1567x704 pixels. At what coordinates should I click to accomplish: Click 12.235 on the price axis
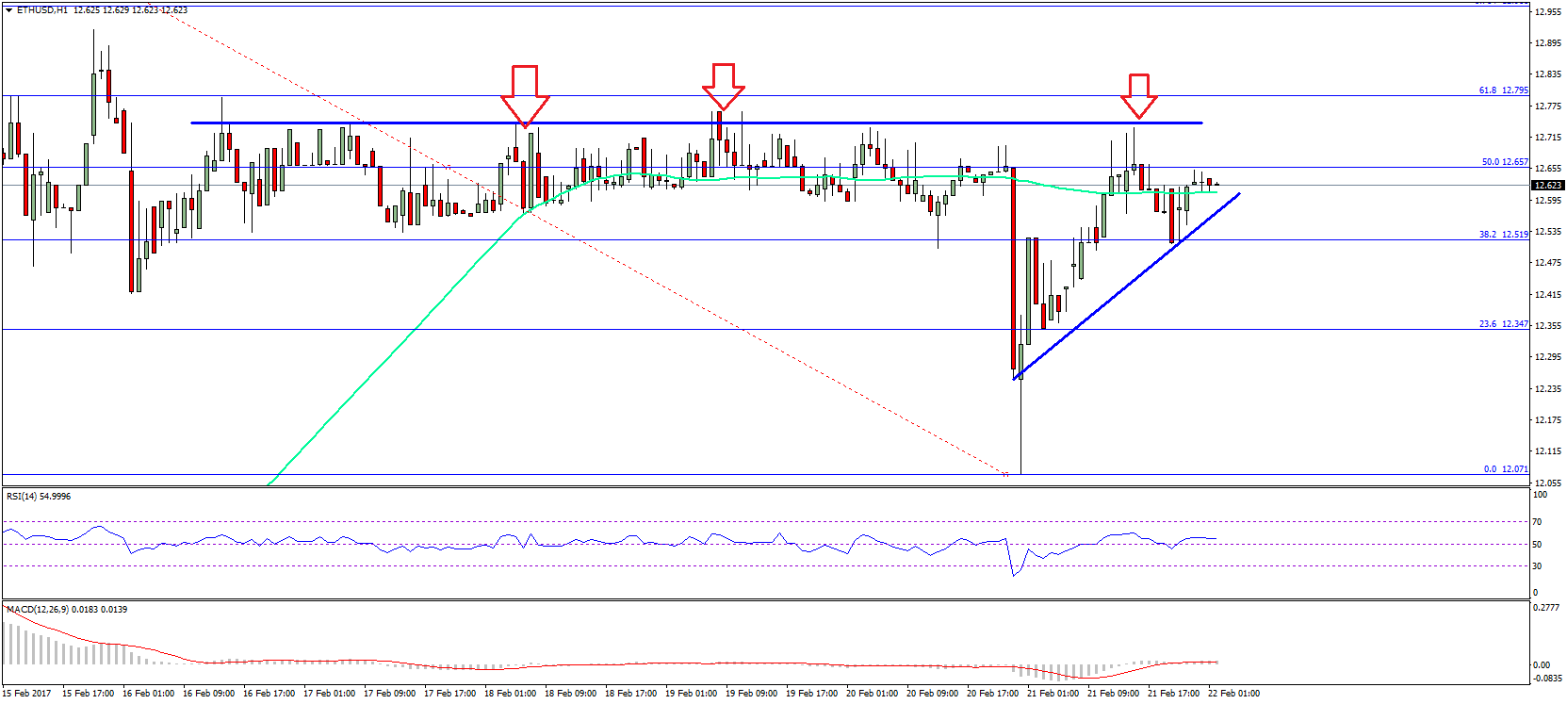(x=1547, y=389)
